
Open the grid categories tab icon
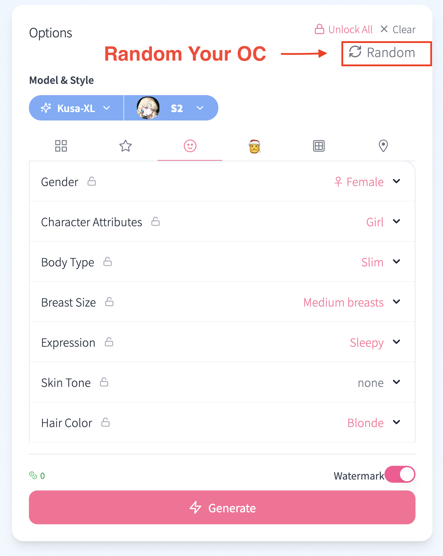(61, 146)
